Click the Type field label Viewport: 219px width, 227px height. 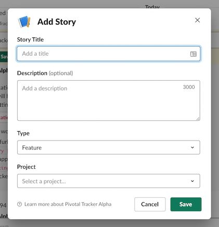click(23, 133)
